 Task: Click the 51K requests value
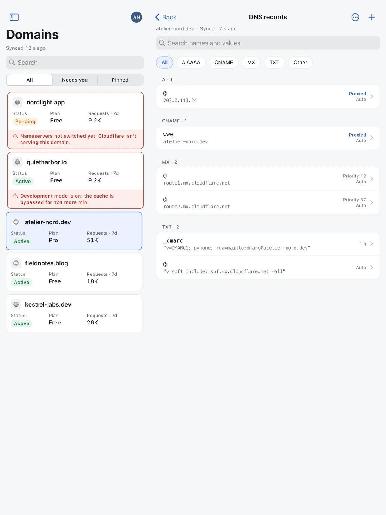tap(92, 240)
